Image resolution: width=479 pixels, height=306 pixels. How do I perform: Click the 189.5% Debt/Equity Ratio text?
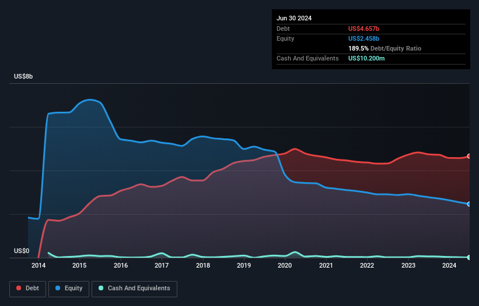(384, 48)
